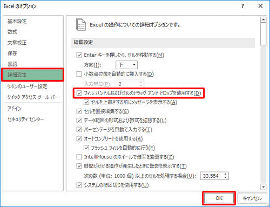Click the 入力単位 value field
Viewport: 270px width, 207px height.
click(128, 84)
